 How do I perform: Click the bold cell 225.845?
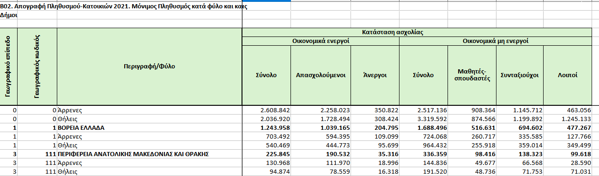[x=266, y=154]
